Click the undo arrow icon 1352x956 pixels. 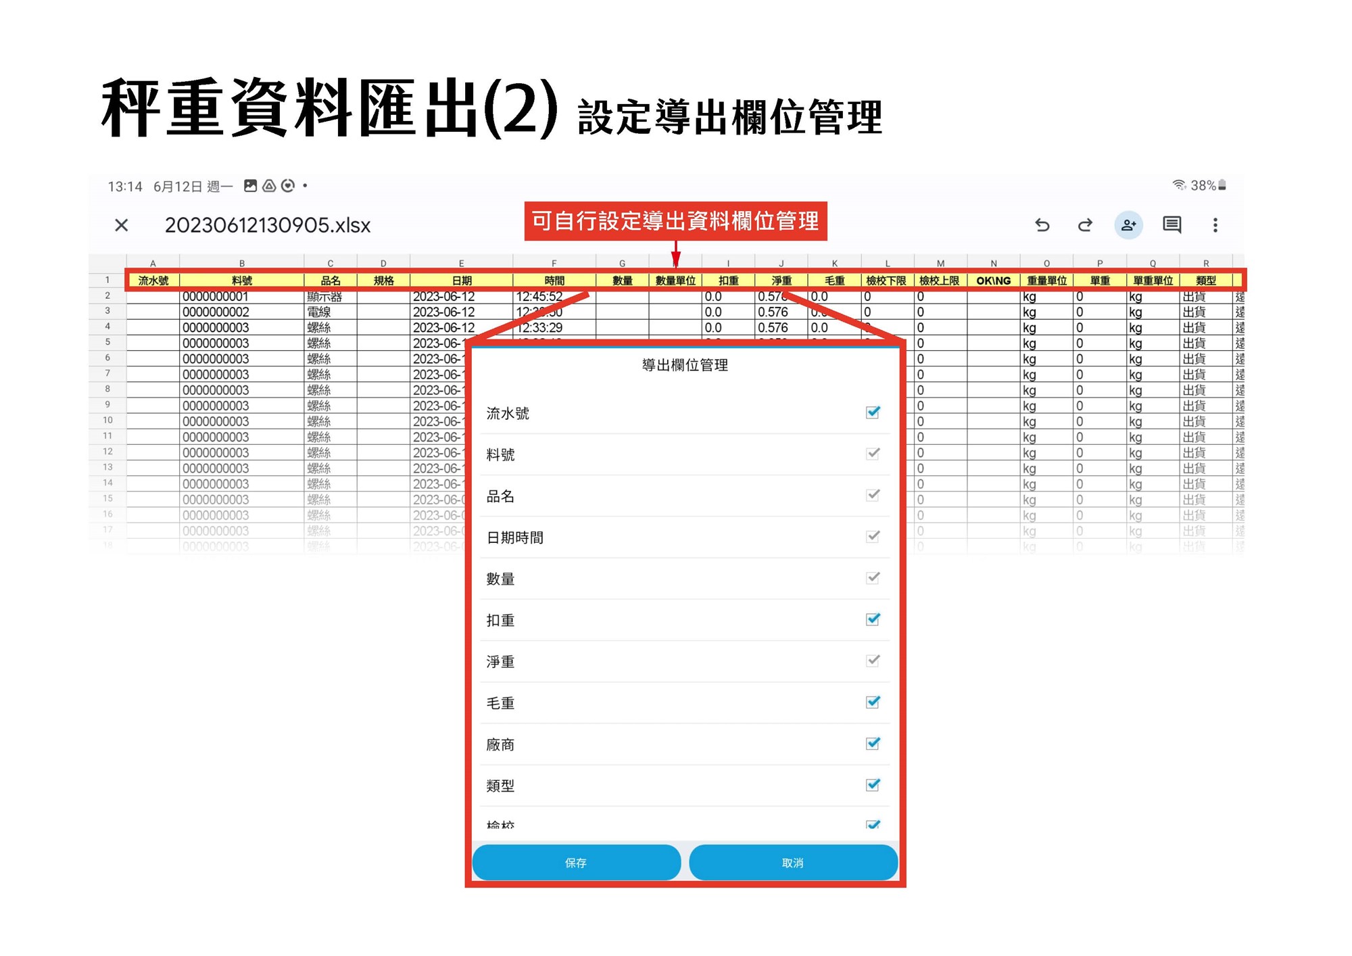click(1042, 225)
